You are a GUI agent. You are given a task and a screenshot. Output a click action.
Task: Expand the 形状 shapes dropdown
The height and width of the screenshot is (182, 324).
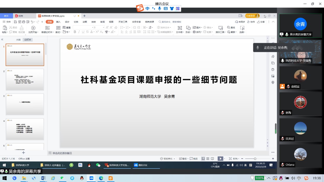(188, 32)
